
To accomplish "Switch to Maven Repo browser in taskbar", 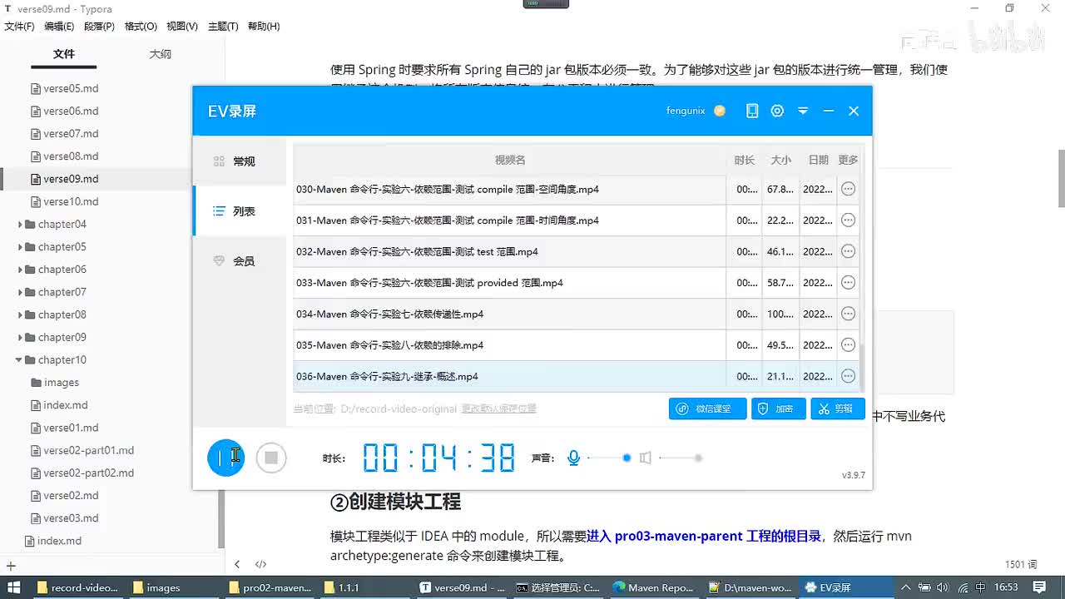I will coord(653,587).
